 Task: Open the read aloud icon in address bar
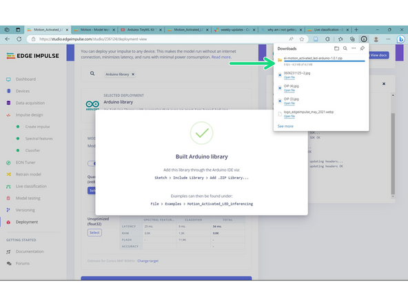click(291, 39)
